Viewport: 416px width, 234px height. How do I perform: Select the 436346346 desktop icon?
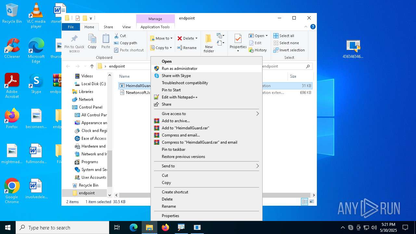click(353, 49)
